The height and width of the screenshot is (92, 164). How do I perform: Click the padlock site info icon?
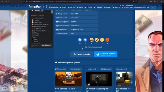[27, 2]
